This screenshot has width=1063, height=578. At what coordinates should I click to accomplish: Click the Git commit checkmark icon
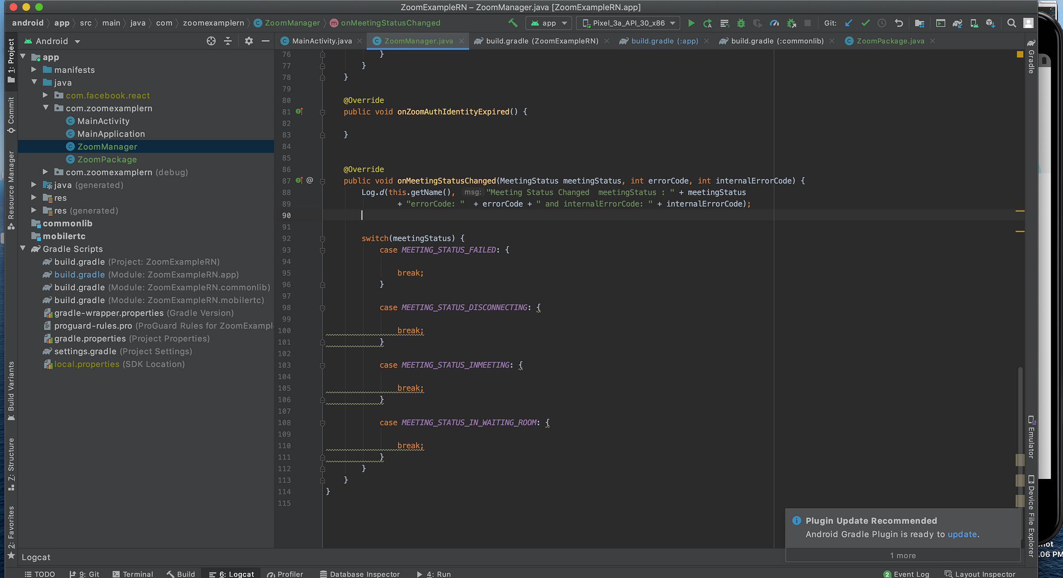pos(865,23)
